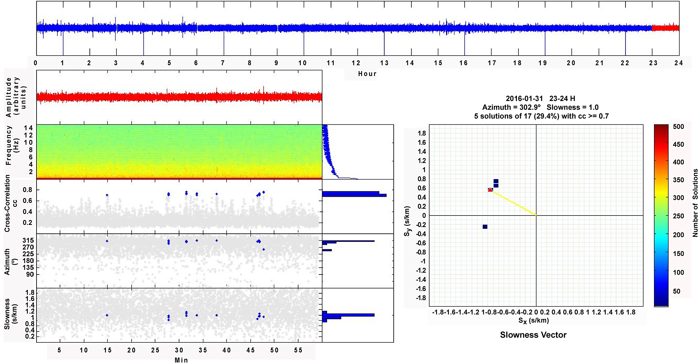The height and width of the screenshot is (364, 699).
Task: Click the 'Number of Solutions' colorbar label
Action: click(x=695, y=203)
